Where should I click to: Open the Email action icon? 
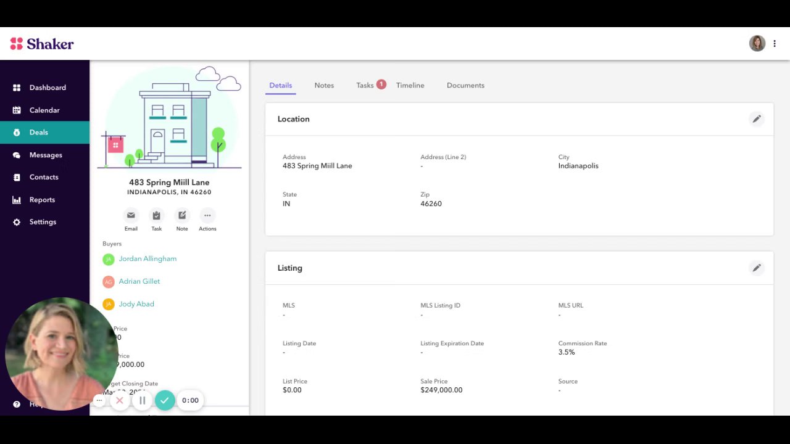pos(131,215)
